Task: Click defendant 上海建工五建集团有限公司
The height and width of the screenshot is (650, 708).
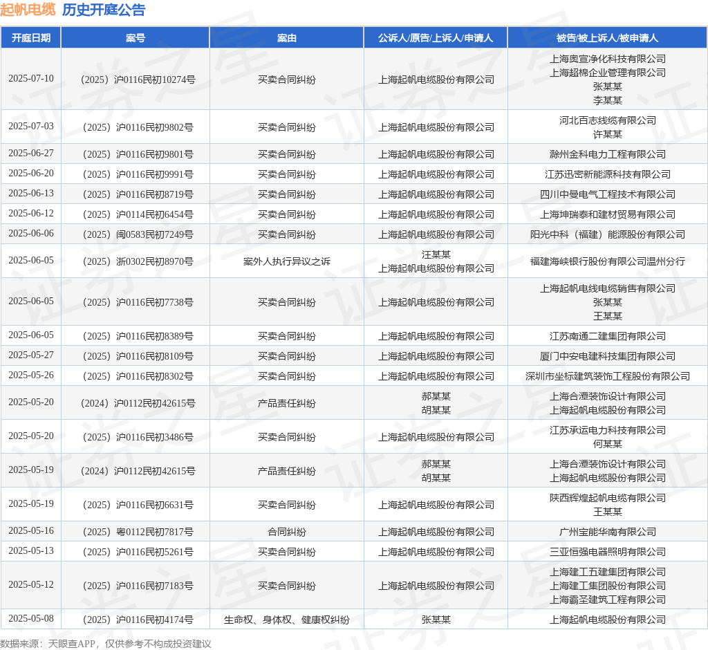Action: click(607, 573)
